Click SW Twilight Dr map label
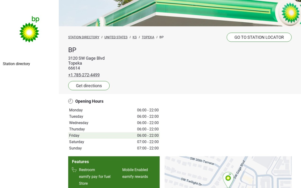Image resolution: width=301 pixels, height=188 pixels. [191, 181]
